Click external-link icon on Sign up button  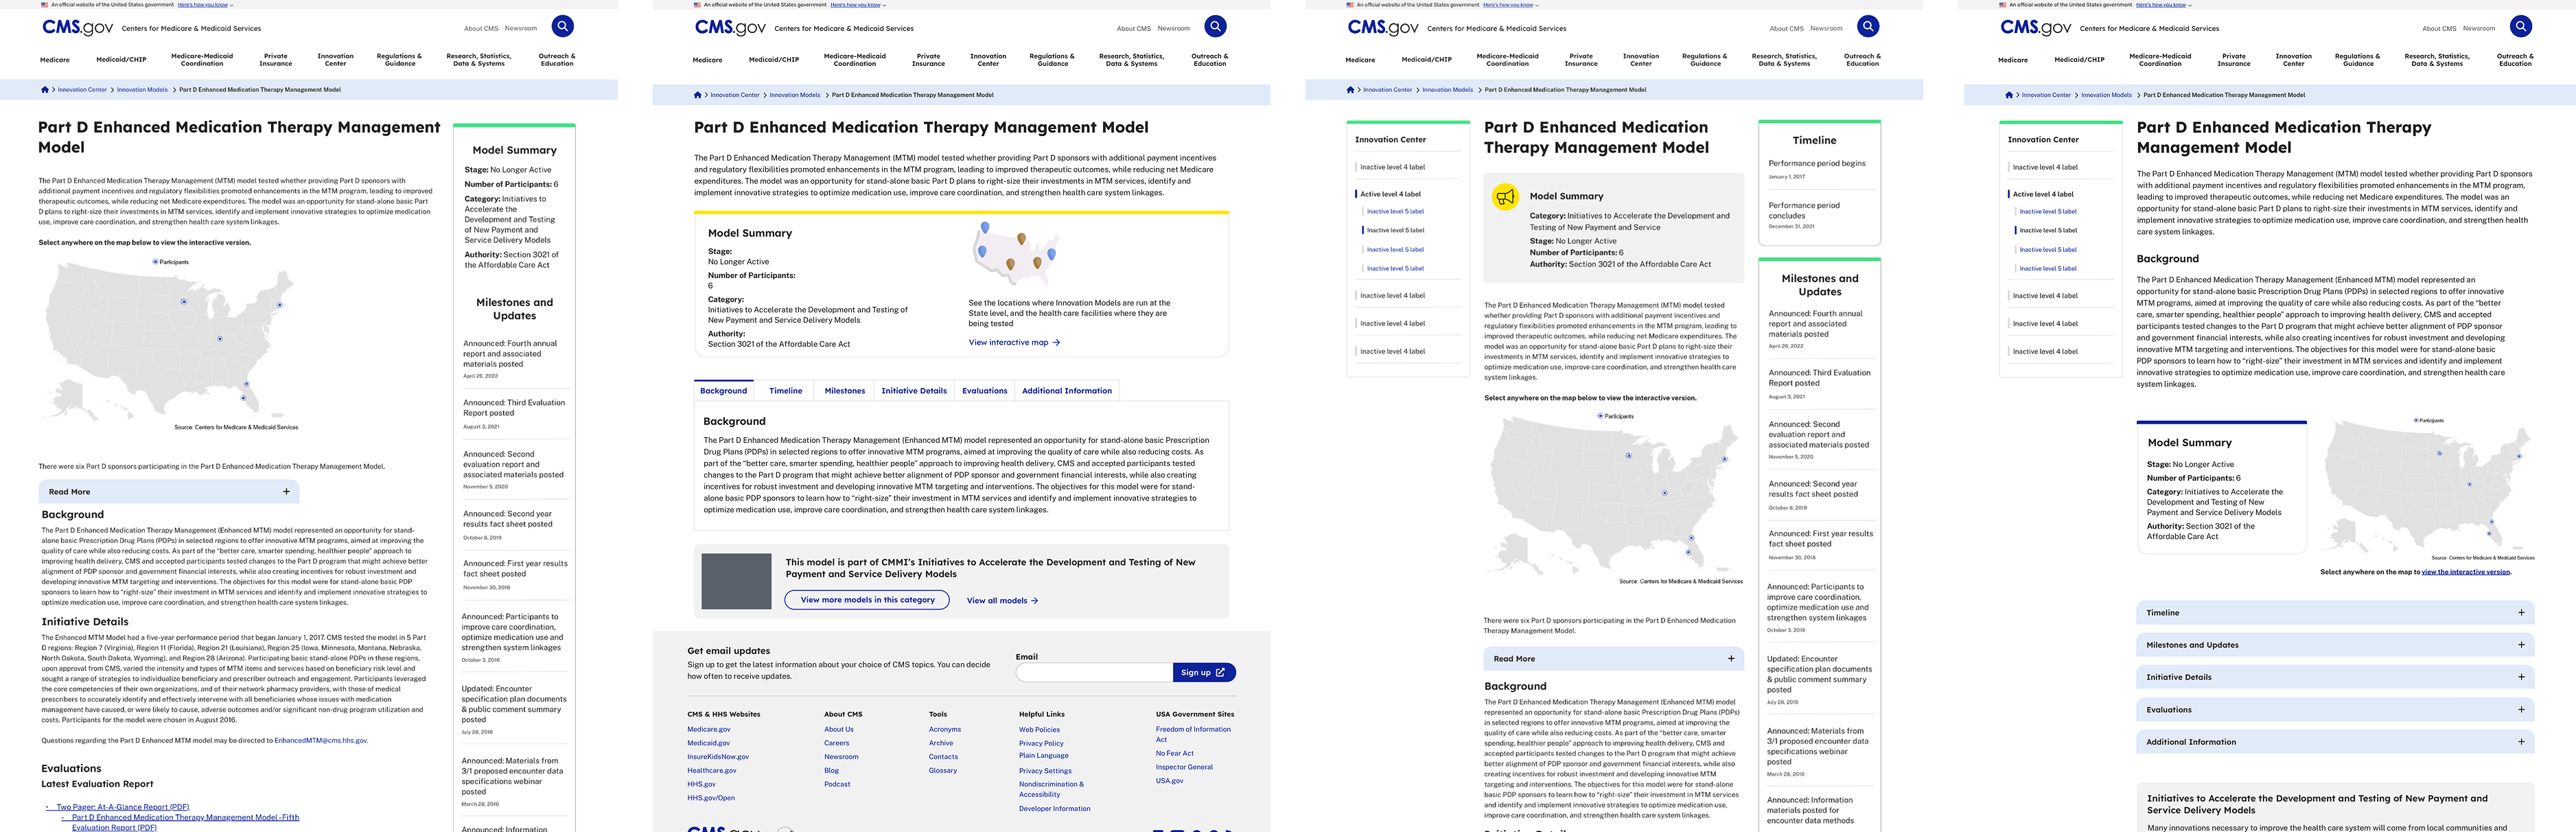tap(1220, 672)
